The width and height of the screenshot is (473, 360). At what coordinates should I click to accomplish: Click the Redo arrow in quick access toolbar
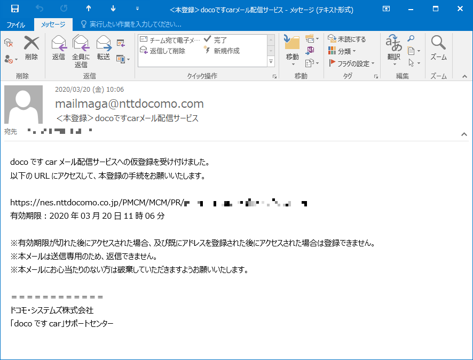click(x=64, y=9)
